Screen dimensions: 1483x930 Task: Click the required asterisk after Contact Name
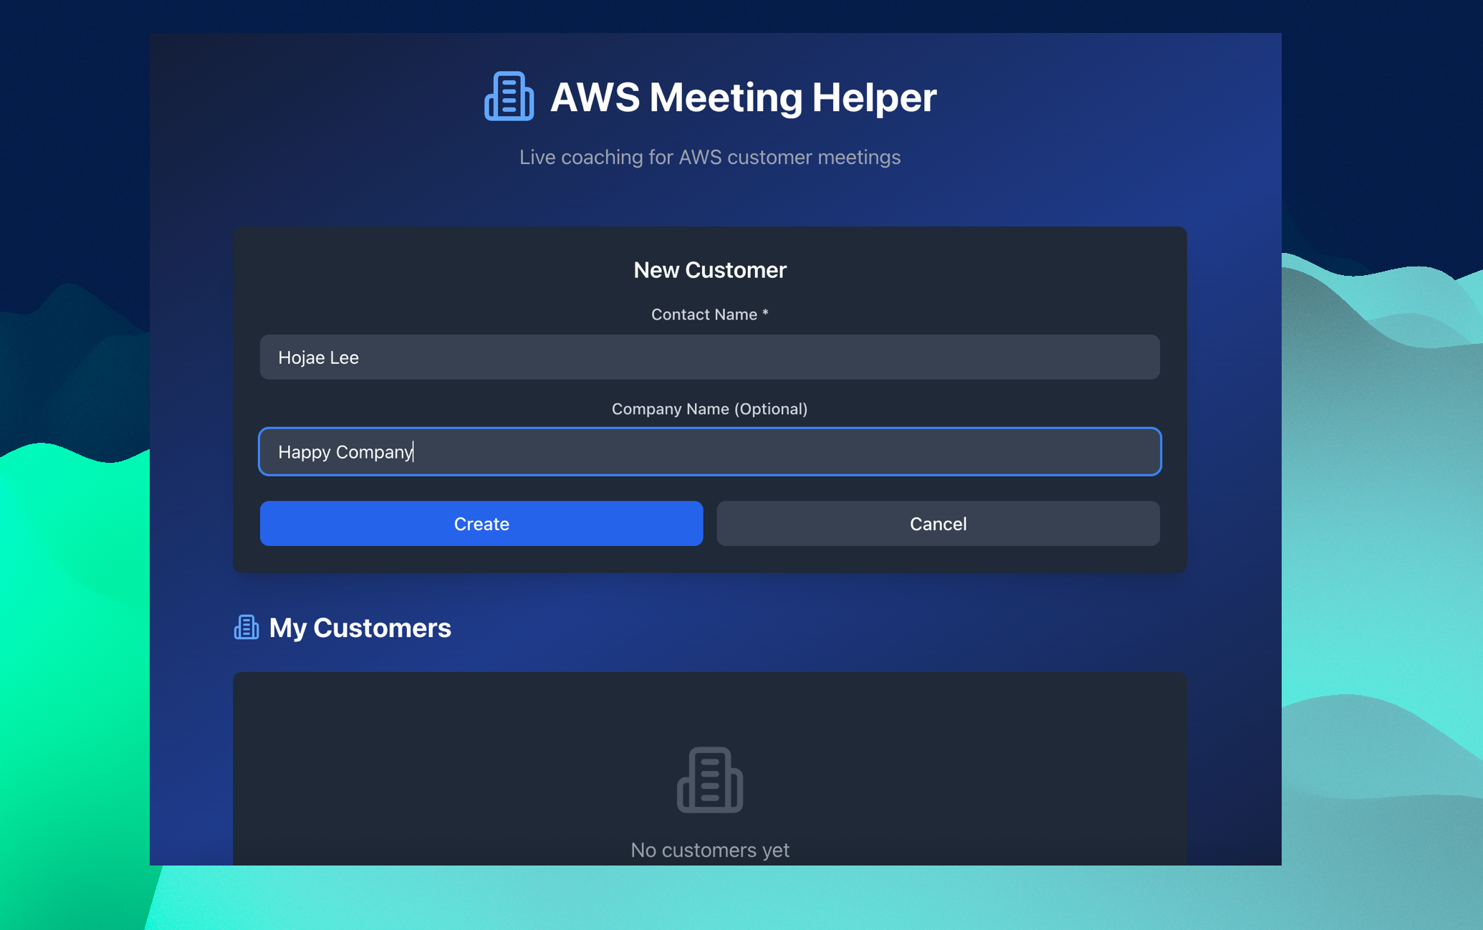765,313
